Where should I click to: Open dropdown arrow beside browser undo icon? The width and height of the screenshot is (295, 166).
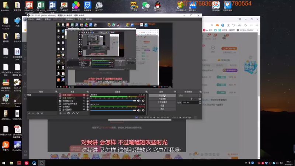coord(236,25)
